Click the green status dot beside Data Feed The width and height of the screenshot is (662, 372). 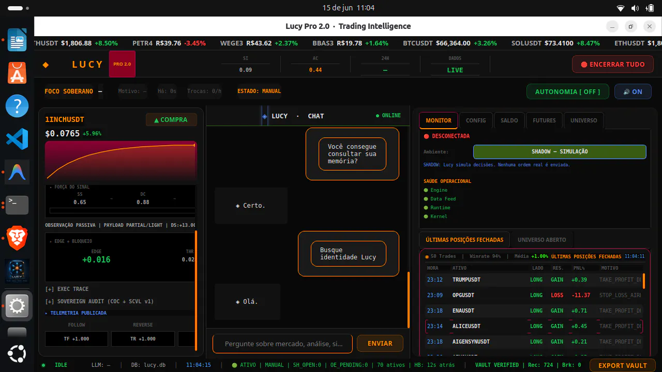[426, 199]
